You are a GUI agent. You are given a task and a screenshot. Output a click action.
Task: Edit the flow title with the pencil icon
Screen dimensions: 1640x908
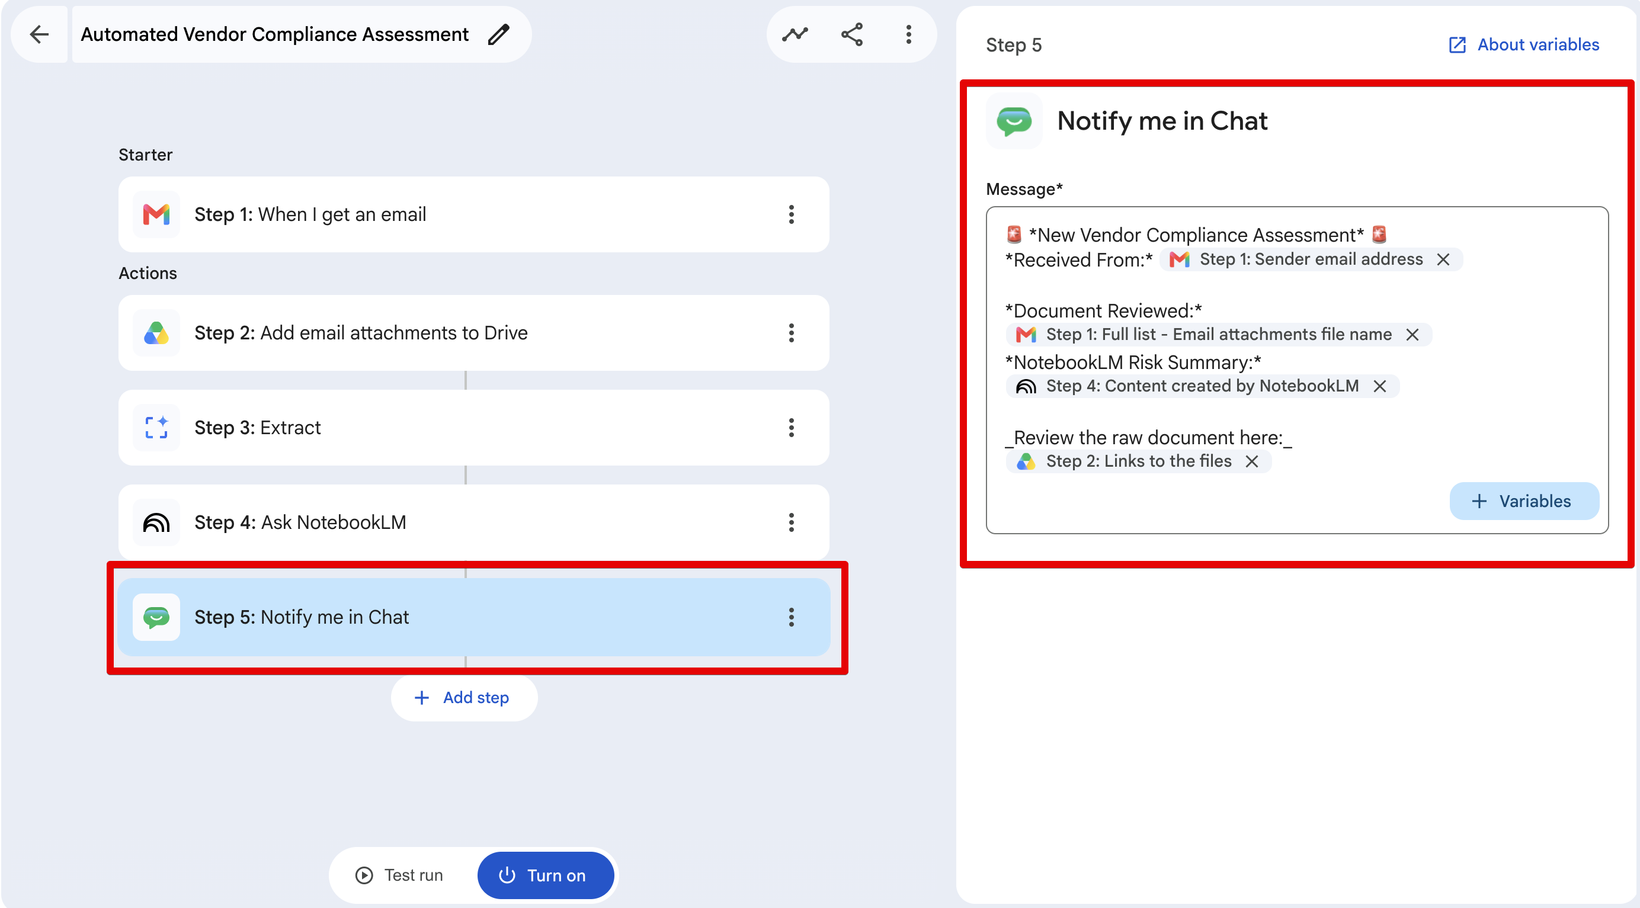(498, 34)
